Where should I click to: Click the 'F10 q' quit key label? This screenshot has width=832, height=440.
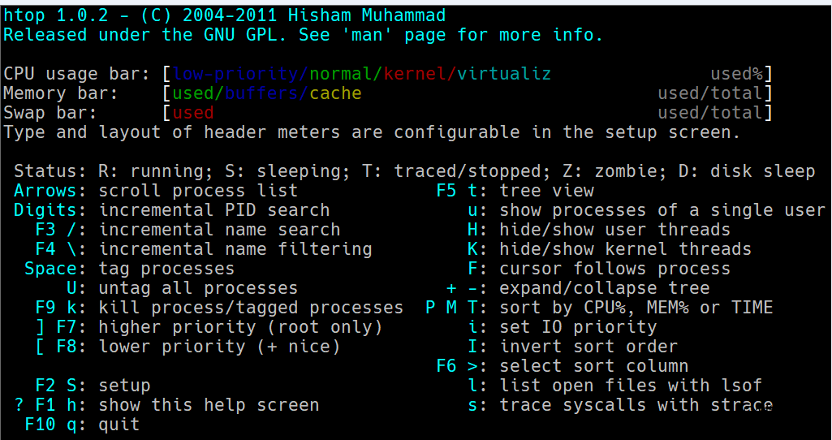(x=54, y=424)
